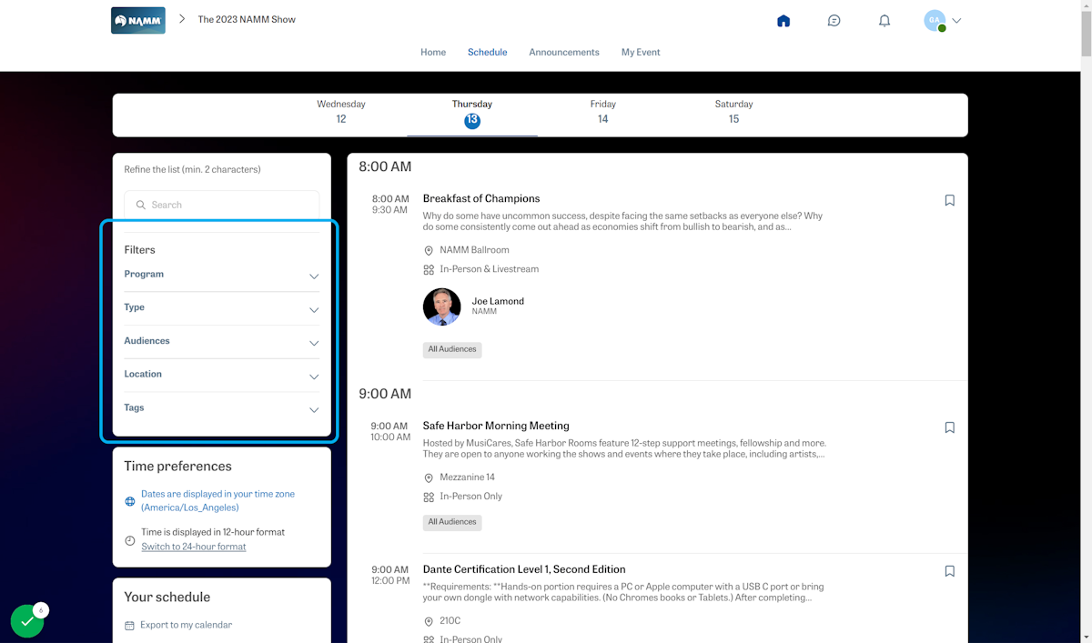Click the NAMM logo
This screenshot has height=643, width=1092.
138,20
